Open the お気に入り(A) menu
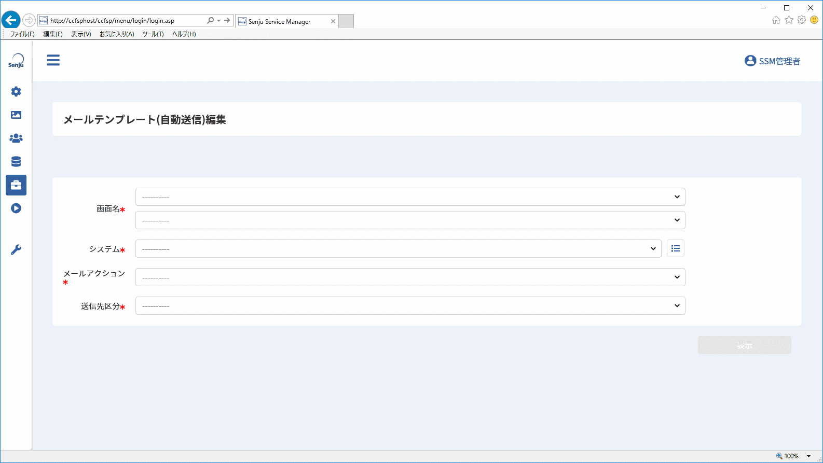Image resolution: width=823 pixels, height=463 pixels. 117,34
